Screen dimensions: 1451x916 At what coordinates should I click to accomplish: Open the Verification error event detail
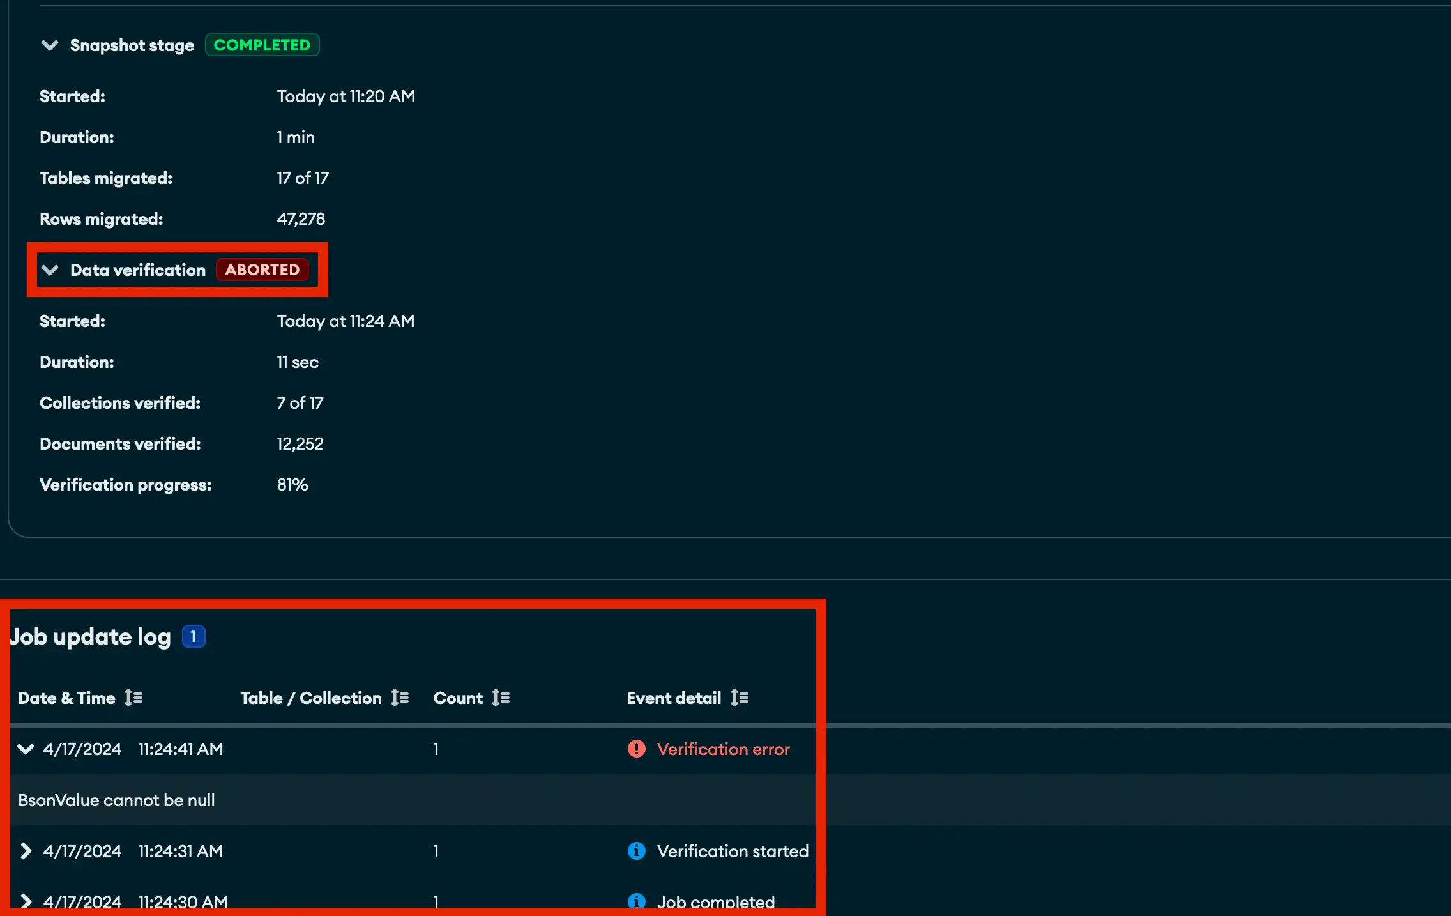coord(724,749)
